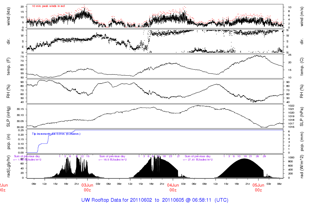This screenshot has height=212, width=310.
Task: Click the '0.25' precipitation tick label
Action: coord(21,130)
